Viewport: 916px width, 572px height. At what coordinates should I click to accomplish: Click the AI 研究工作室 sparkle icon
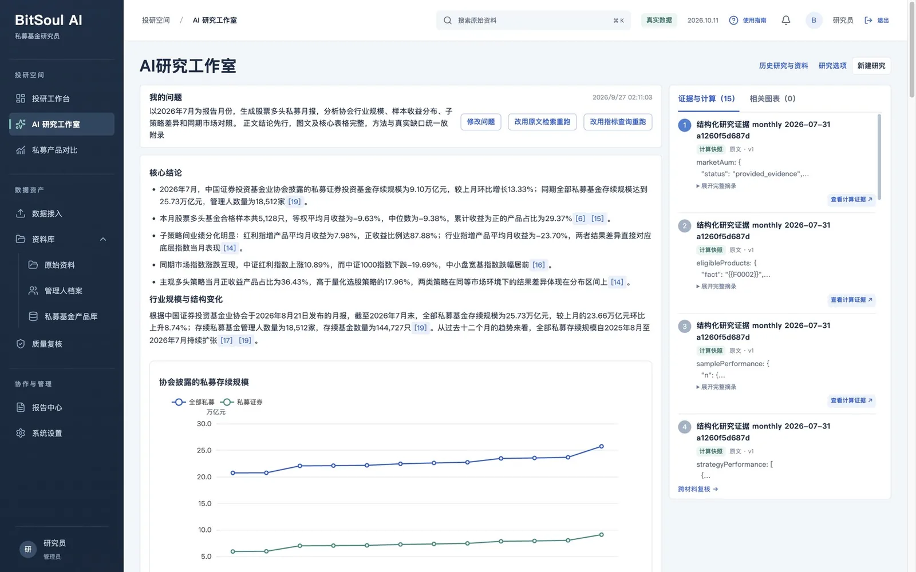[21, 124]
